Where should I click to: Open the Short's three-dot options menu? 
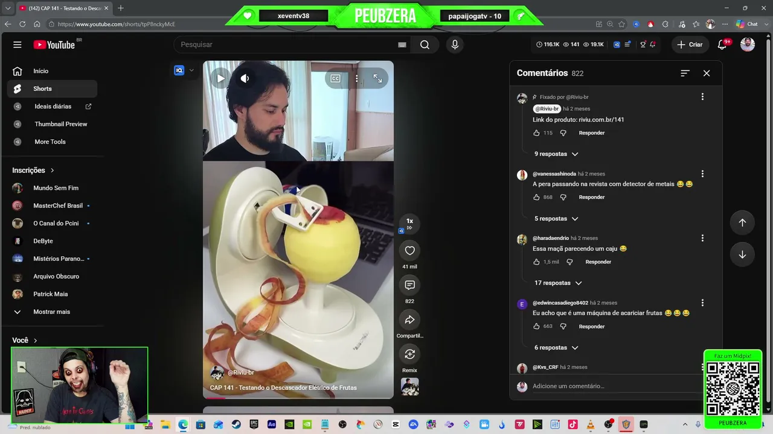pyautogui.click(x=357, y=78)
